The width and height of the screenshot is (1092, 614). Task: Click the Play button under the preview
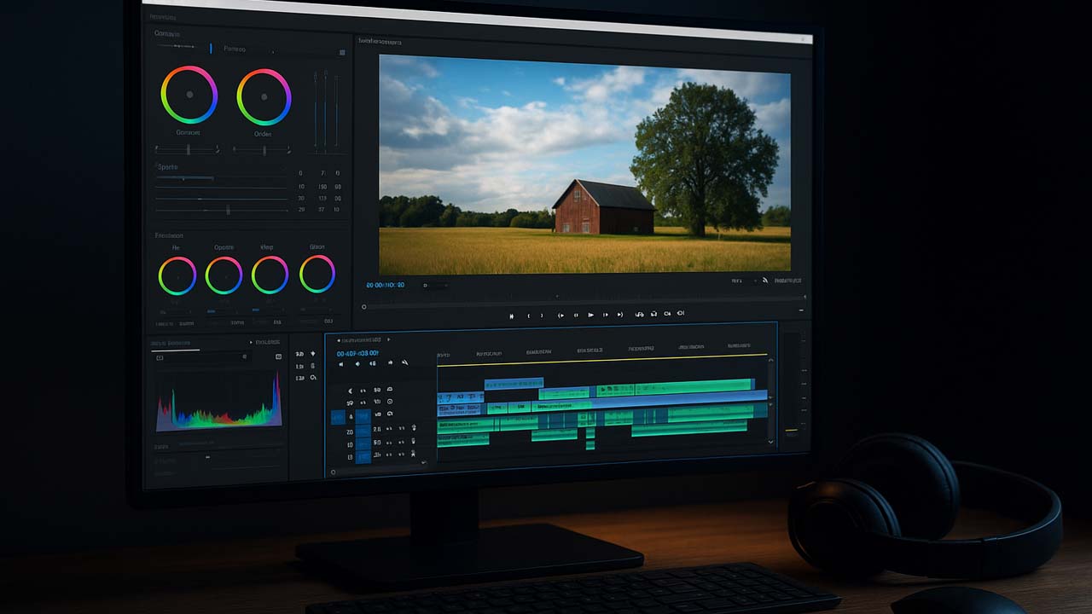pos(590,315)
